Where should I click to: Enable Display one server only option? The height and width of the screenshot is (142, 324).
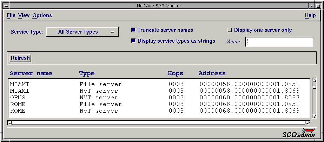tap(230, 30)
